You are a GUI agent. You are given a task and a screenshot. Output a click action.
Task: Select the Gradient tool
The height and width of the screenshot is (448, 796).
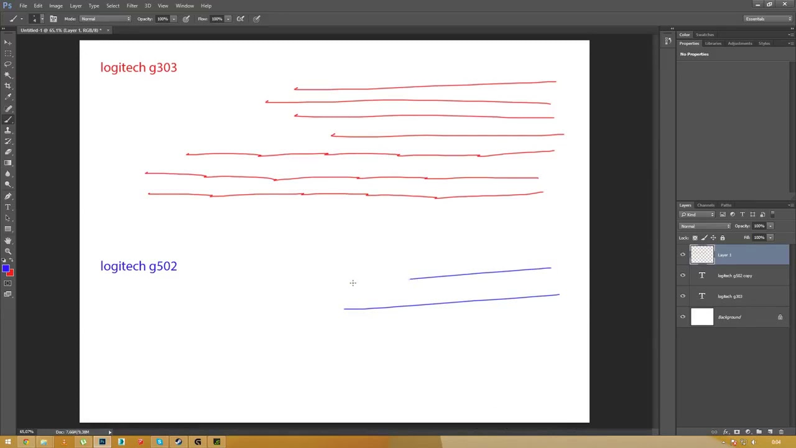8,163
